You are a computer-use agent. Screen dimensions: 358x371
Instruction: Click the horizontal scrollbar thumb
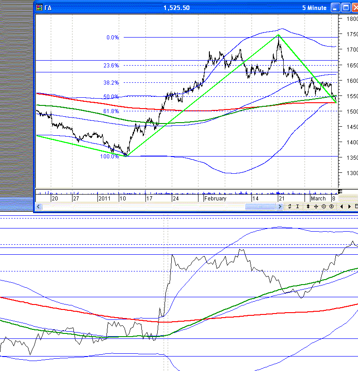[x=260, y=206]
